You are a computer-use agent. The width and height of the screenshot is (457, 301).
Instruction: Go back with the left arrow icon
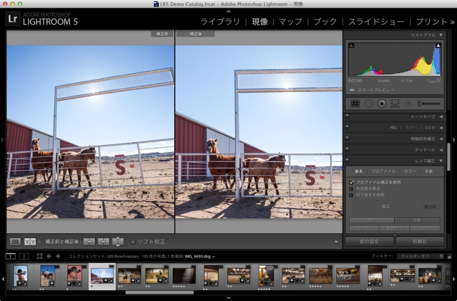[x=49, y=256]
